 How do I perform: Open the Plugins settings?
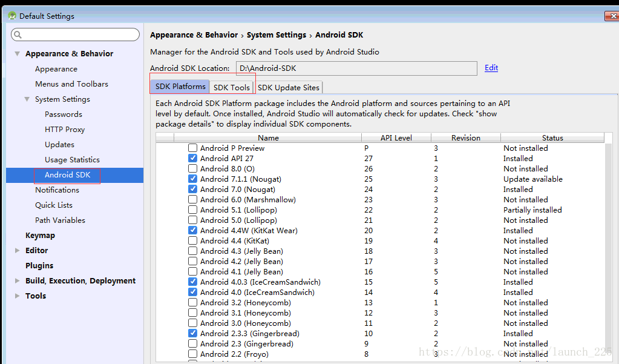pos(39,266)
